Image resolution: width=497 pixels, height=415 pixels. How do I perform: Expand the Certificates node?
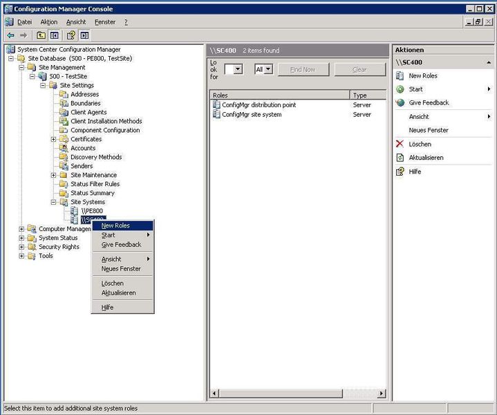pos(53,139)
